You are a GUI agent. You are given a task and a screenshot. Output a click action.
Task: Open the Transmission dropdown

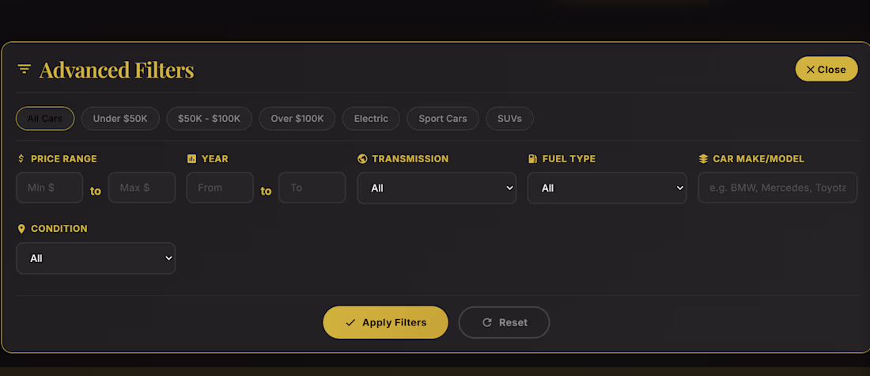(437, 188)
